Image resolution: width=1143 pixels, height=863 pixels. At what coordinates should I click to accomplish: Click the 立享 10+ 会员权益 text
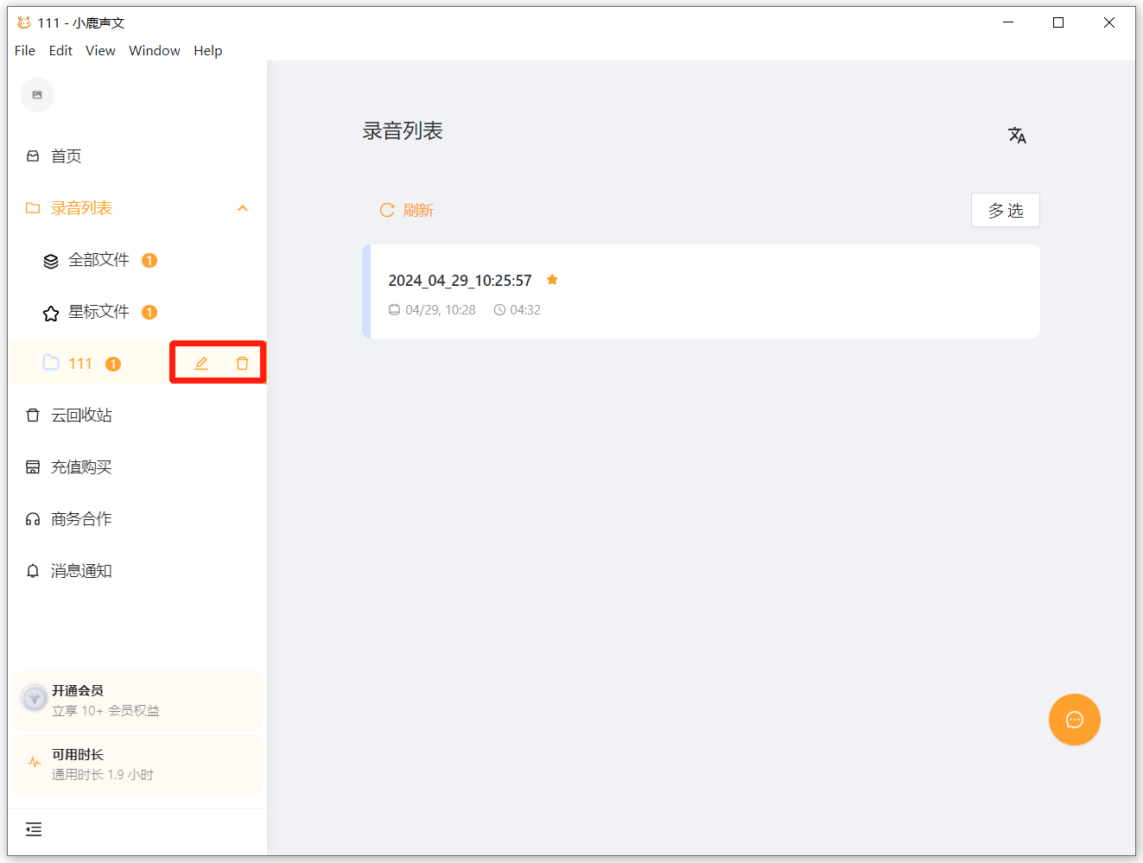(105, 711)
